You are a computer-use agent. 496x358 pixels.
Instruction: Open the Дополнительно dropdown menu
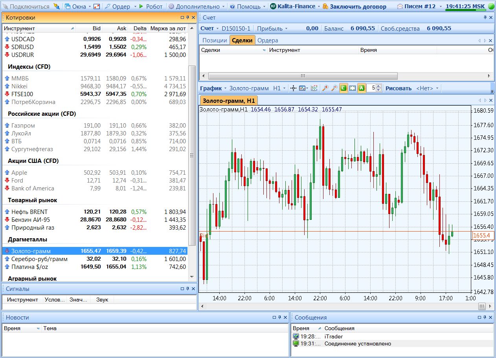(x=197, y=7)
